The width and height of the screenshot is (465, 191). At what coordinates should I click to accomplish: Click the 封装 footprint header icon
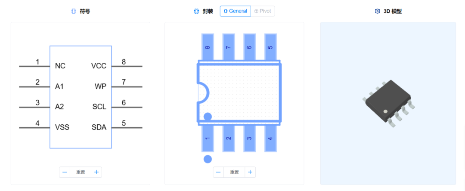(196, 11)
